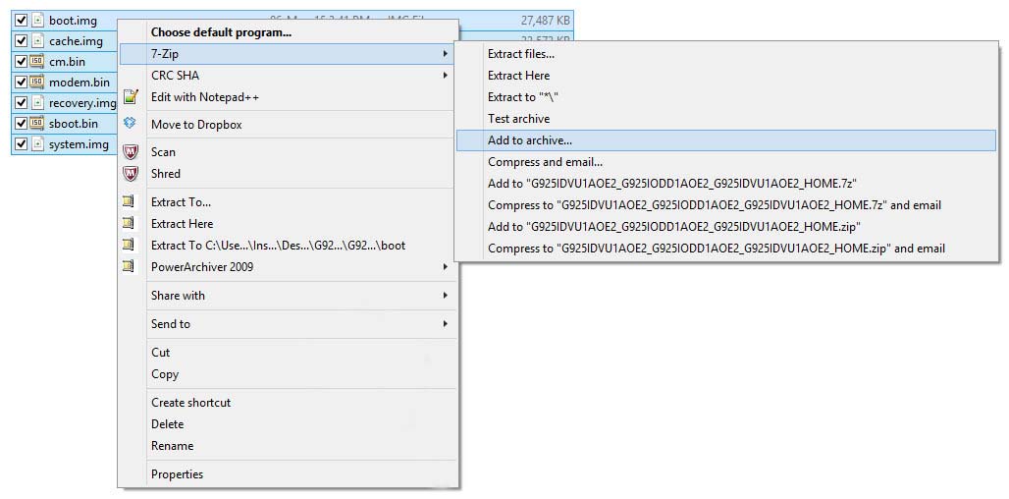
Task: Click the Dropbox icon in context menu
Action: pos(131,124)
